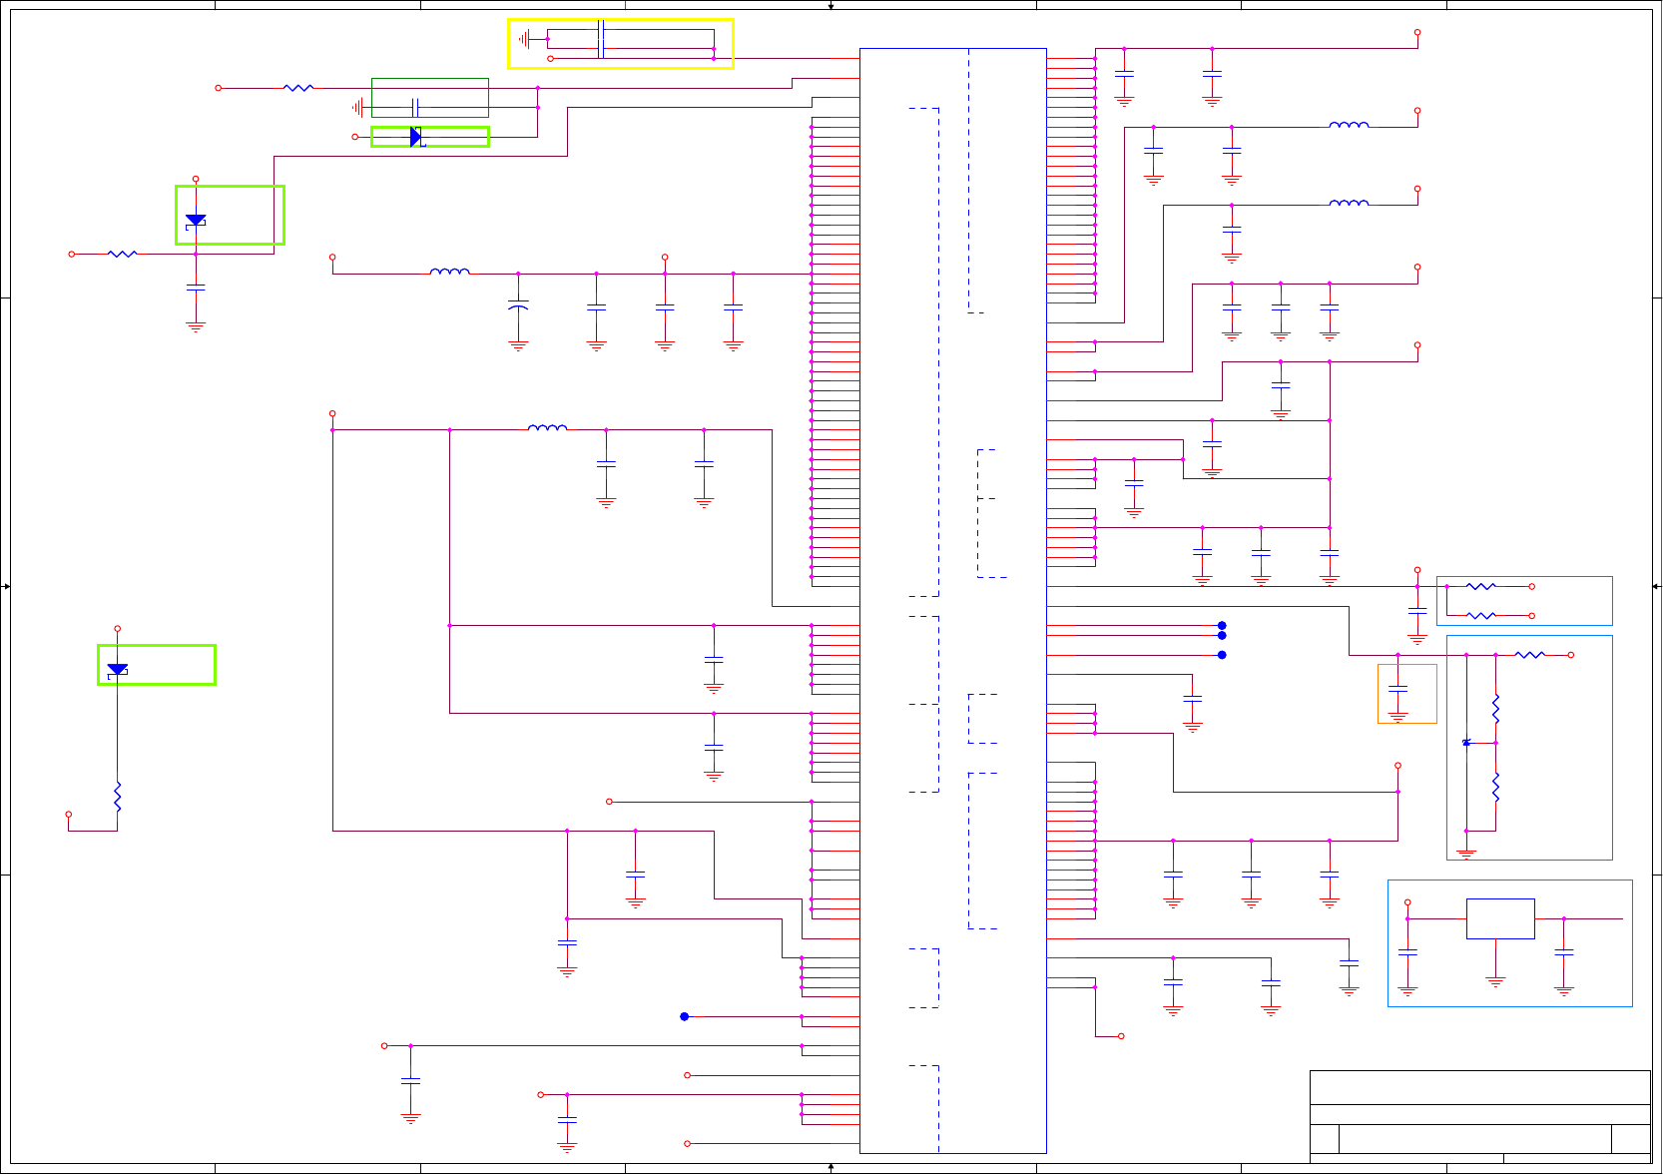
Task: Click the polarized capacitor with curved plate
Action: pyautogui.click(x=518, y=305)
